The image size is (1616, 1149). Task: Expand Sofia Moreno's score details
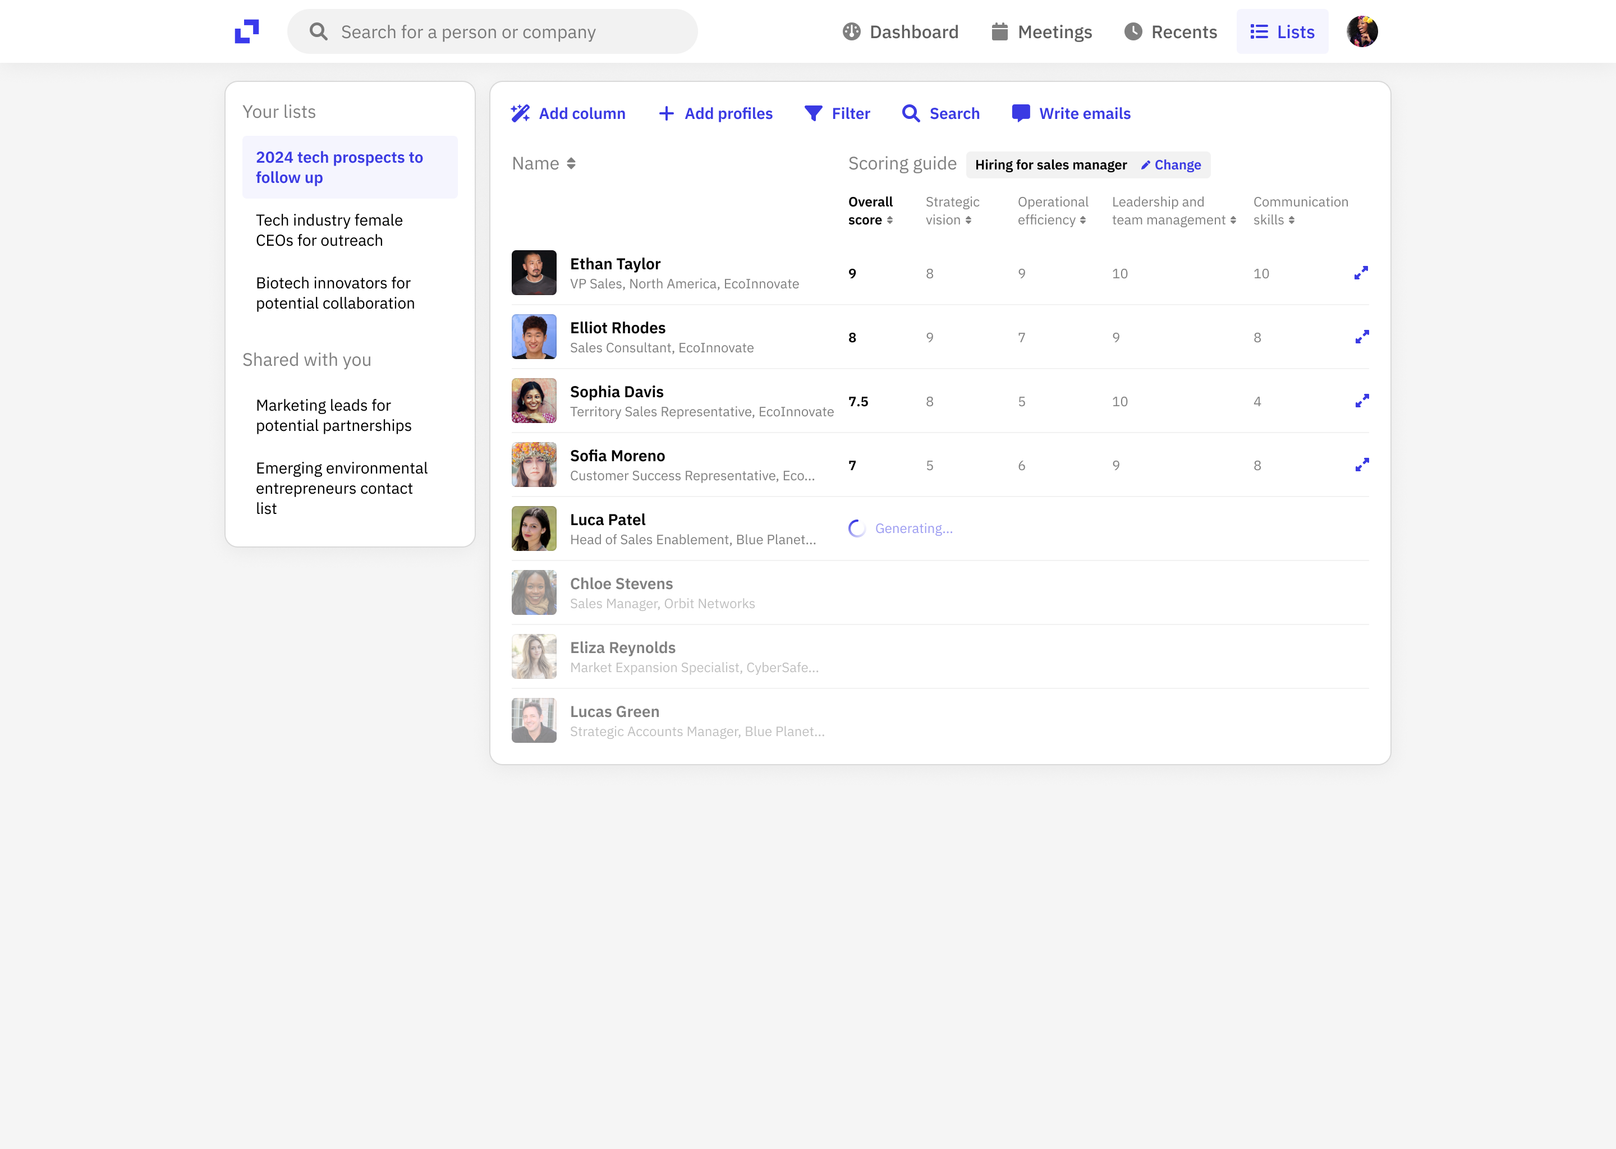click(x=1361, y=465)
